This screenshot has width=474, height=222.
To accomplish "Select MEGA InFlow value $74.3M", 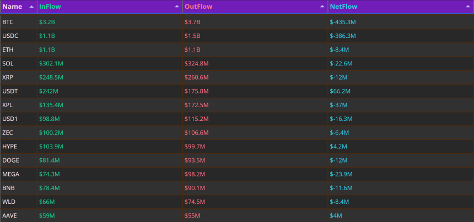I will click(49, 174).
